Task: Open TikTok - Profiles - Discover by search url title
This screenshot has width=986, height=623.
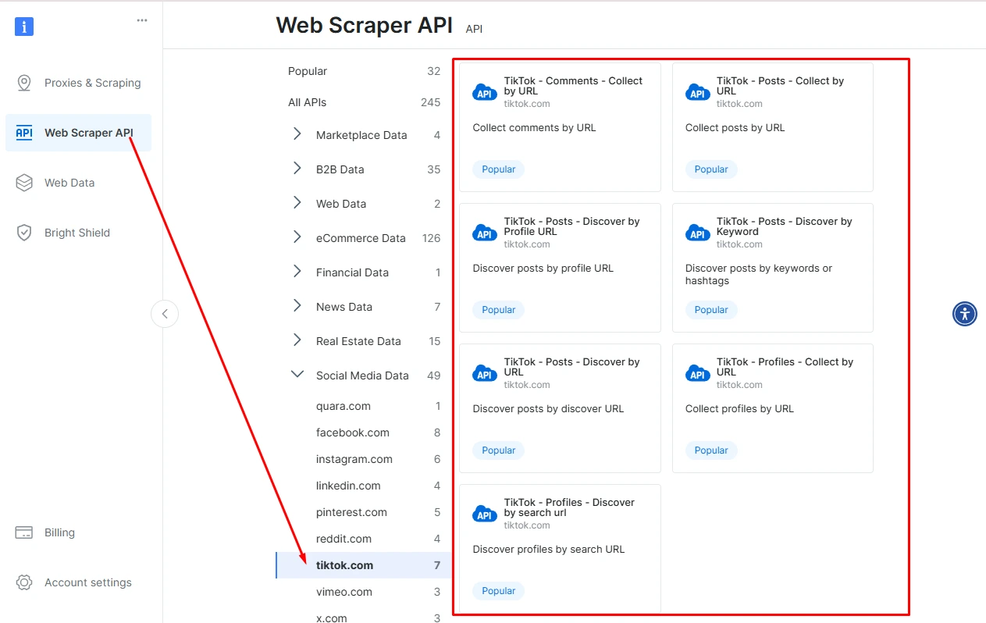Action: pos(569,507)
